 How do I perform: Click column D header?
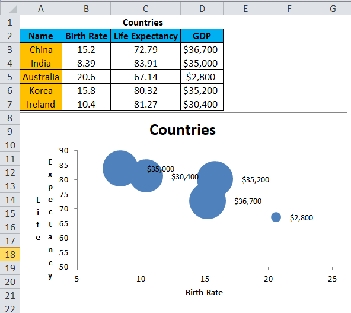pyautogui.click(x=202, y=9)
